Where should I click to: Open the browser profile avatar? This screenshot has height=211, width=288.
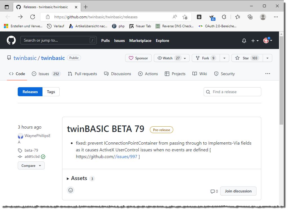(x=263, y=17)
